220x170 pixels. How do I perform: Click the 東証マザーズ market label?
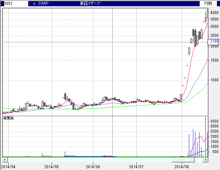coord(90,3)
